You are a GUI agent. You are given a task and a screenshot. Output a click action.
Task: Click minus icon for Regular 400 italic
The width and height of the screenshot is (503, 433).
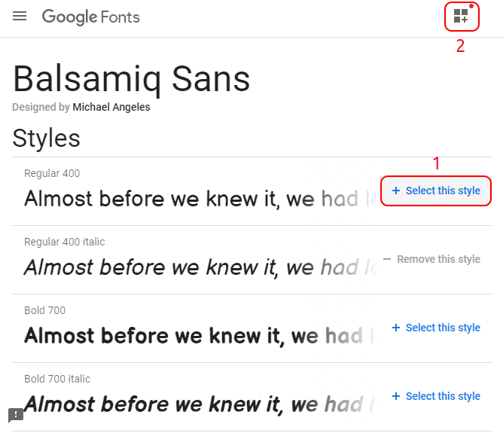pyautogui.click(x=387, y=259)
